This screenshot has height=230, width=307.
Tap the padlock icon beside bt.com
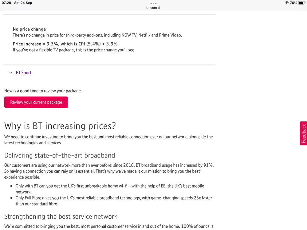pyautogui.click(x=159, y=8)
